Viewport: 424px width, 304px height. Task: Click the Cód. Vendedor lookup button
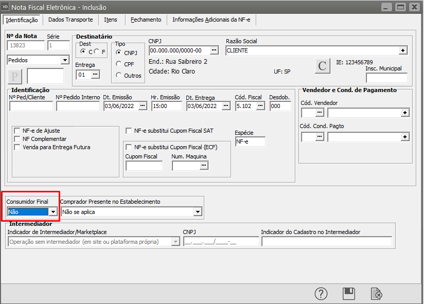[320, 112]
